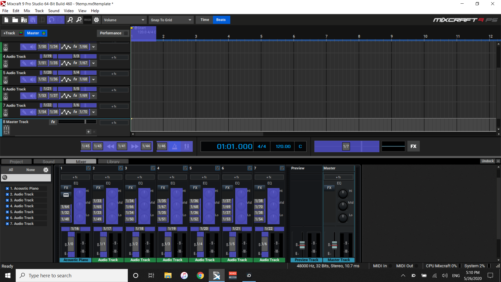The width and height of the screenshot is (501, 282).
Task: Open the File menu
Action: tap(5, 11)
